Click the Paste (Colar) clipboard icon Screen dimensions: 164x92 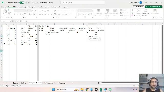[x=5, y=11]
